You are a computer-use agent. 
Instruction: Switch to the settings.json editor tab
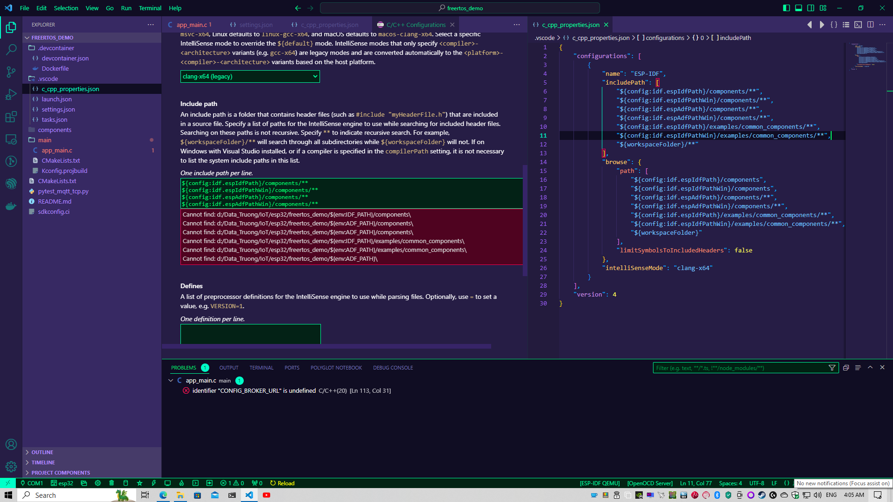click(x=255, y=25)
